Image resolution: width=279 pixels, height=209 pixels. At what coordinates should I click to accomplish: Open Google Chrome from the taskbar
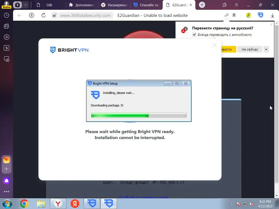[24, 204]
